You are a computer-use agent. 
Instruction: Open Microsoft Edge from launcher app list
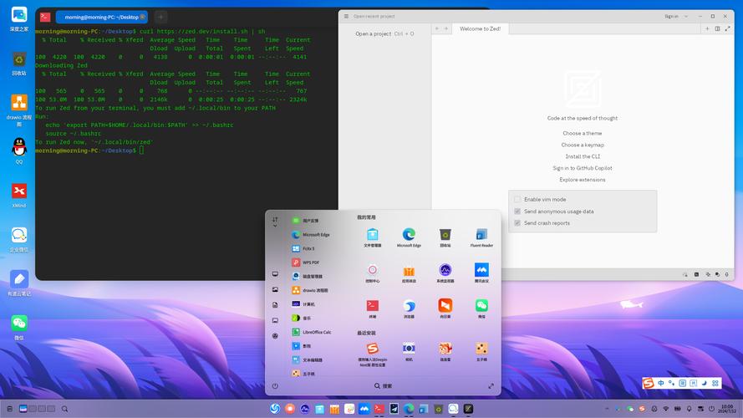coord(311,235)
